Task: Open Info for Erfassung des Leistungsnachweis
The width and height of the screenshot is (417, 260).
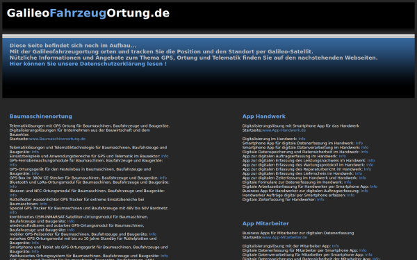Action: [x=371, y=161]
